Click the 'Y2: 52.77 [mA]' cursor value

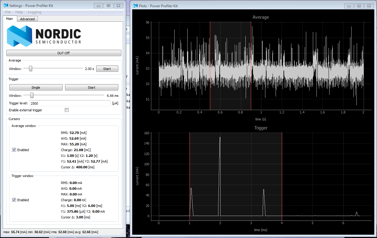[97, 161]
